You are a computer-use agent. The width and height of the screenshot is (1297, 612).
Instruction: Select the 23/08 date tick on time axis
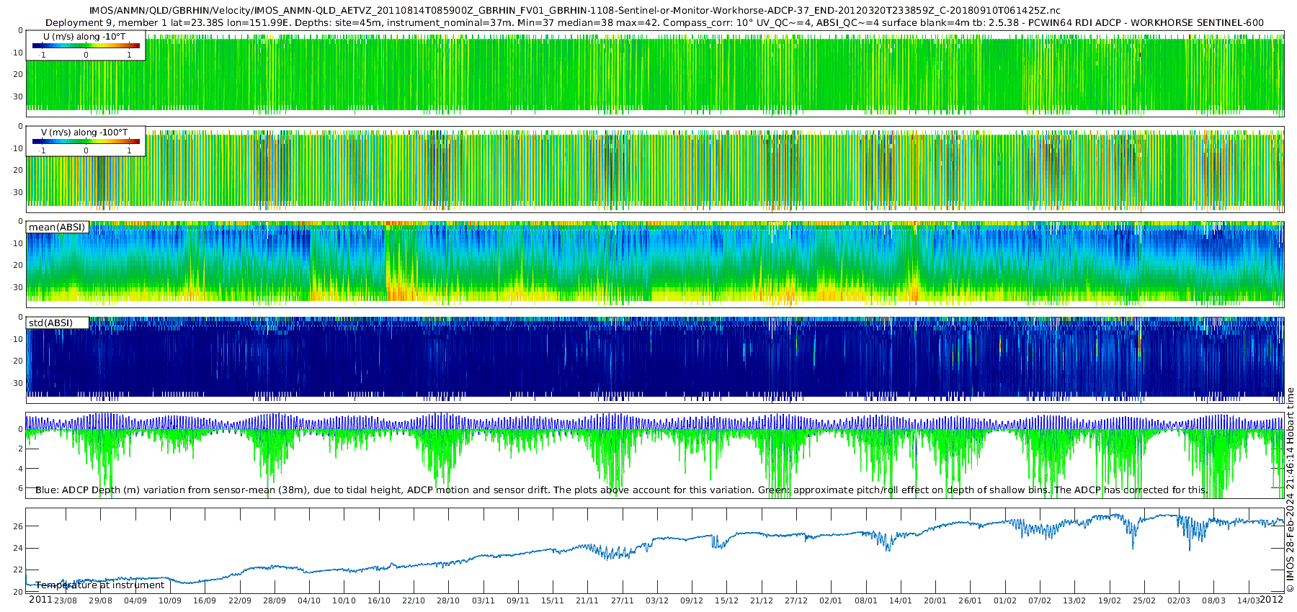coord(66,600)
